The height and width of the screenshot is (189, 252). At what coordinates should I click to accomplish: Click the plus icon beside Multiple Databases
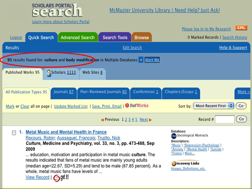tap(141, 60)
